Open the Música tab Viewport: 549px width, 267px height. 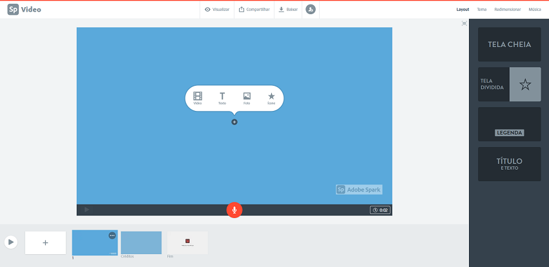(535, 10)
